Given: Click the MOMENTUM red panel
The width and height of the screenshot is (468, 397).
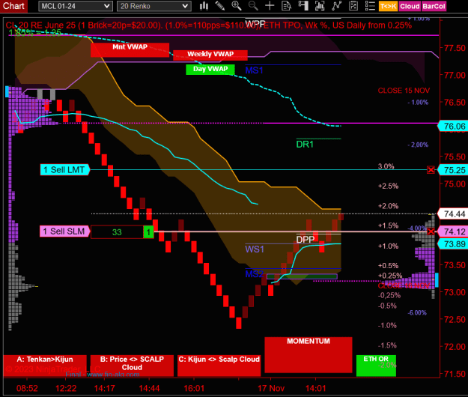Looking at the screenshot, I should (x=309, y=355).
